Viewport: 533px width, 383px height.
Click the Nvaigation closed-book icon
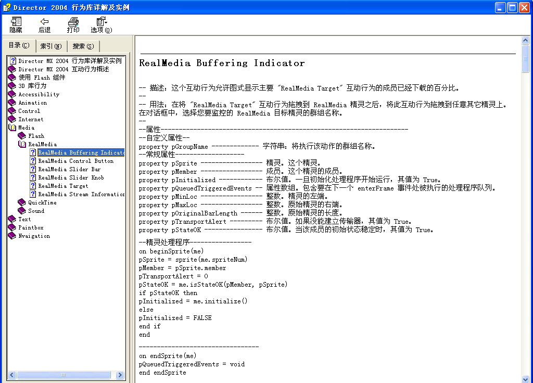pyautogui.click(x=12, y=236)
